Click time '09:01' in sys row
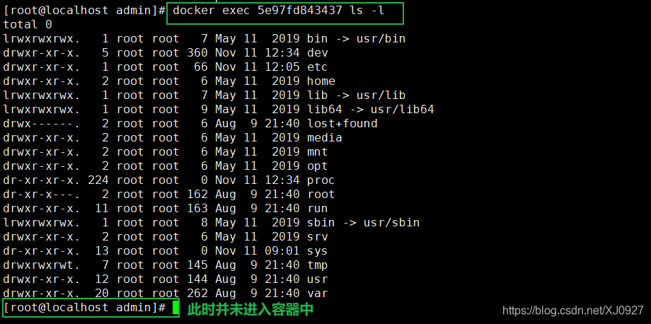 coord(282,251)
